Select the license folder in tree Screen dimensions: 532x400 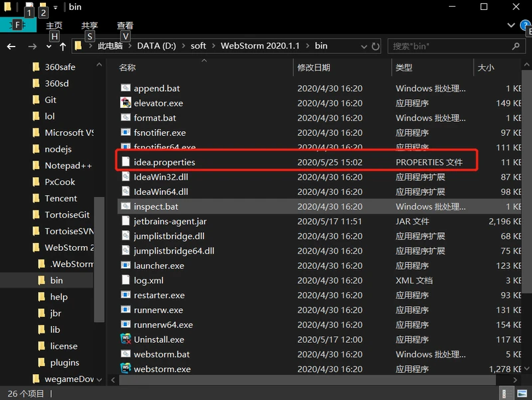point(64,346)
